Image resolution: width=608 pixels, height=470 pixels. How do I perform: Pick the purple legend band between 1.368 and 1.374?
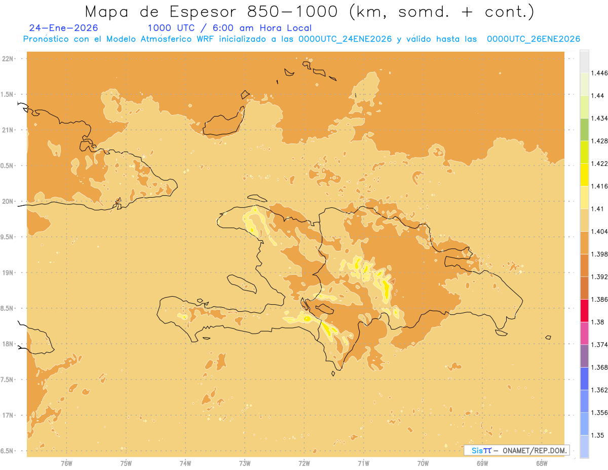(584, 356)
